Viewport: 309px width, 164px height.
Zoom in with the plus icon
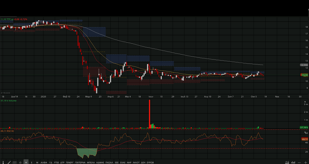[x=305, y=162]
